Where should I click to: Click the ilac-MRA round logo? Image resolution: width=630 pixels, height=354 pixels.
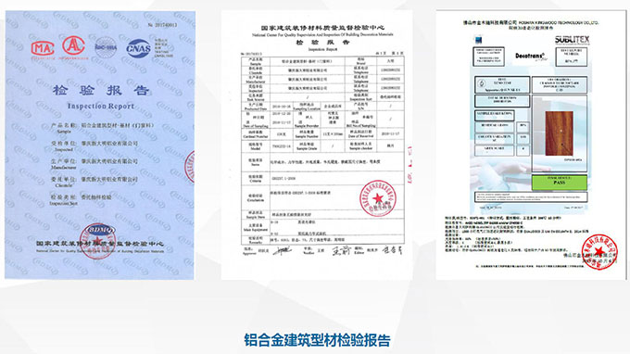pyautogui.click(x=106, y=47)
